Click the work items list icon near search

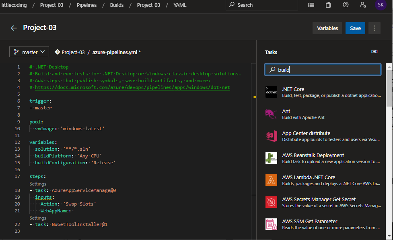click(311, 5)
